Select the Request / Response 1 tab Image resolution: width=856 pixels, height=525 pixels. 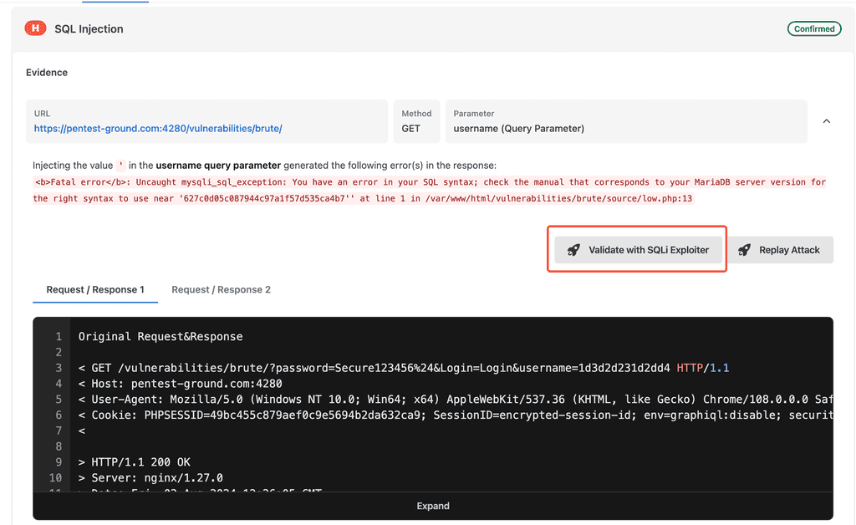pyautogui.click(x=94, y=289)
